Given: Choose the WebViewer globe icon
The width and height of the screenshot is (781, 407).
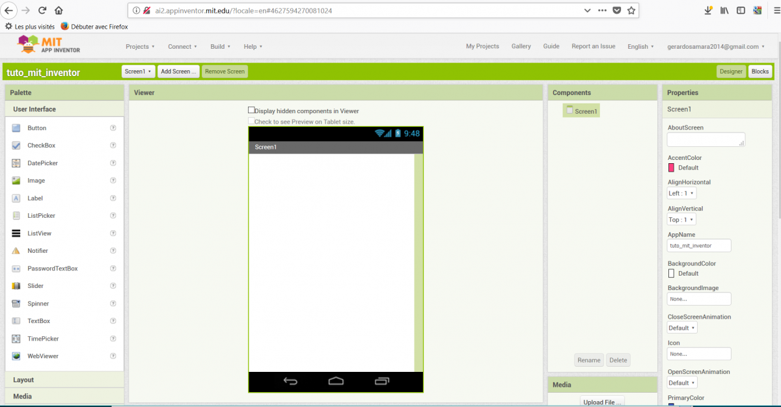Looking at the screenshot, I should click(x=16, y=356).
